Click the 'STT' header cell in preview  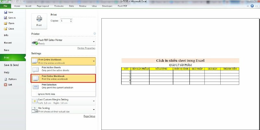click(126, 69)
